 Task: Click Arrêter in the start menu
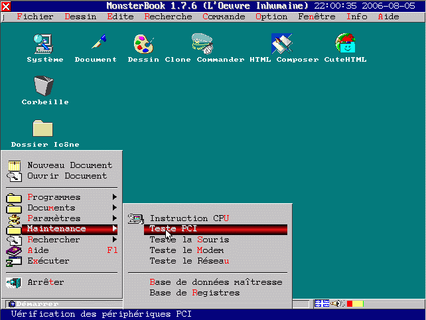[45, 282]
